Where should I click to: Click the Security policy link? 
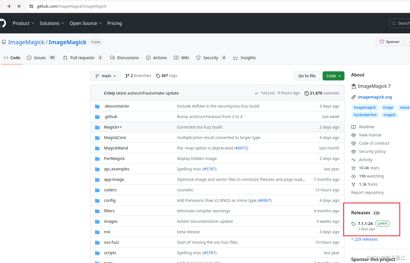point(372,151)
